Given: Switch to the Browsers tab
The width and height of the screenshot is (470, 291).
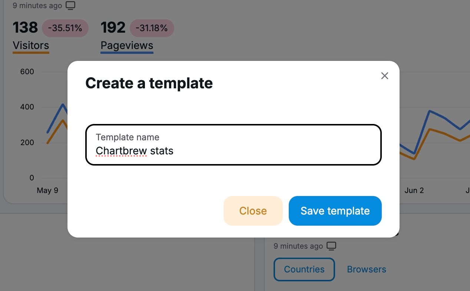Looking at the screenshot, I should point(366,269).
